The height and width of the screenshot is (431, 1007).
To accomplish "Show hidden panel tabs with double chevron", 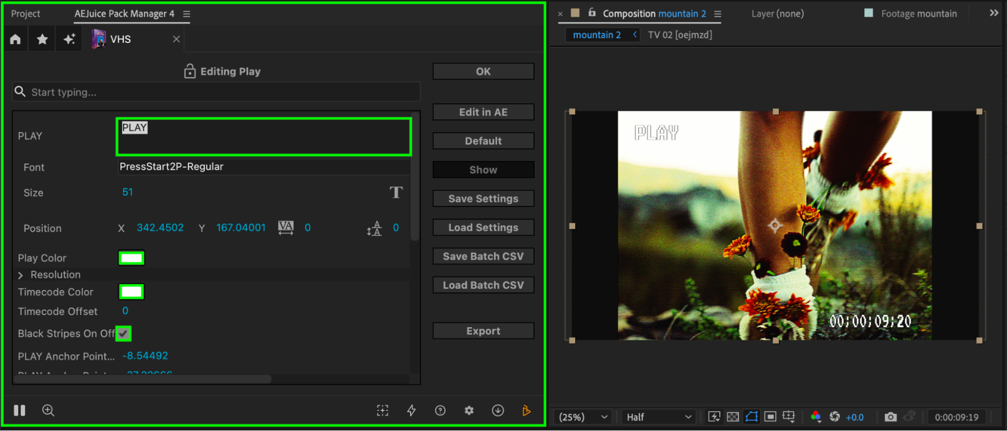I will (x=993, y=13).
